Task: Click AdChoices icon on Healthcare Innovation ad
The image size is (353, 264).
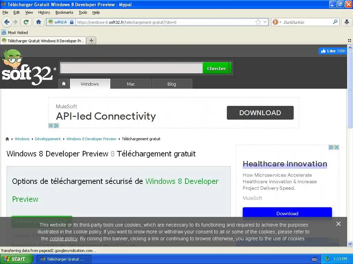Action: pyautogui.click(x=331, y=147)
